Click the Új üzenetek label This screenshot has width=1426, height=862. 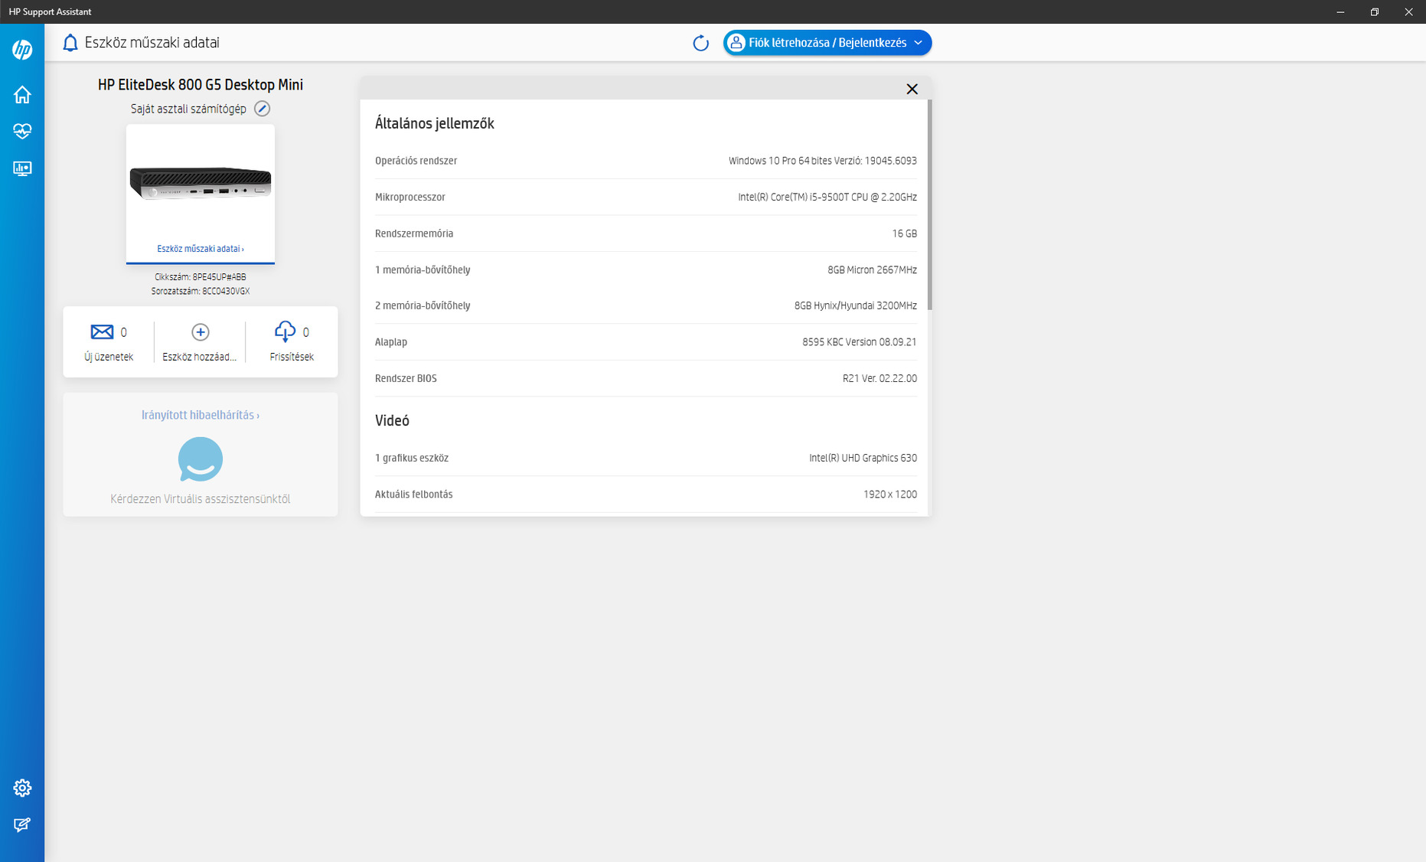[109, 357]
